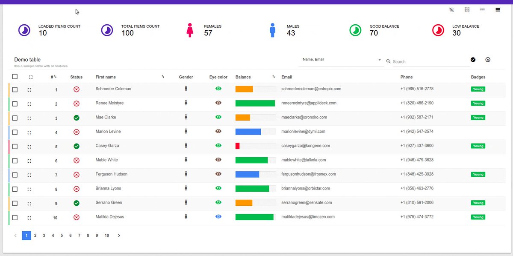This screenshot has height=256, width=513.
Task: Click the vertical border grid icon
Action: pyautogui.click(x=467, y=10)
